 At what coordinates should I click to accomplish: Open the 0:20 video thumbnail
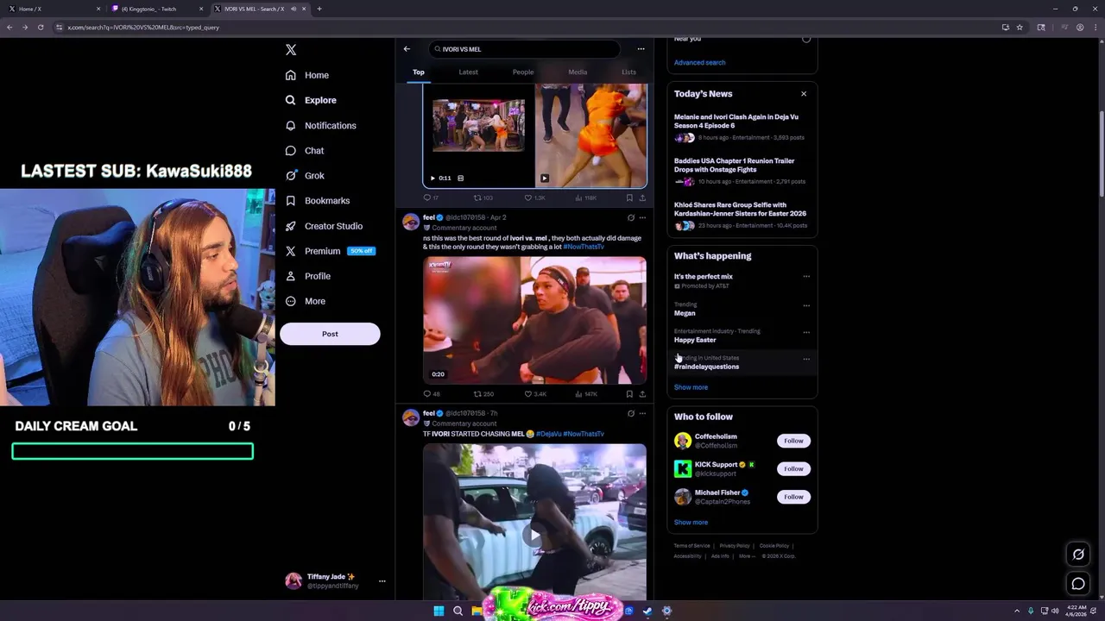(x=534, y=320)
